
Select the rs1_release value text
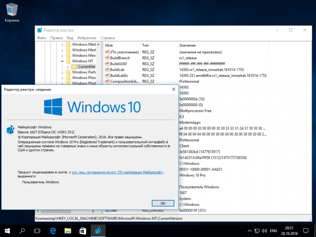pos(188,58)
